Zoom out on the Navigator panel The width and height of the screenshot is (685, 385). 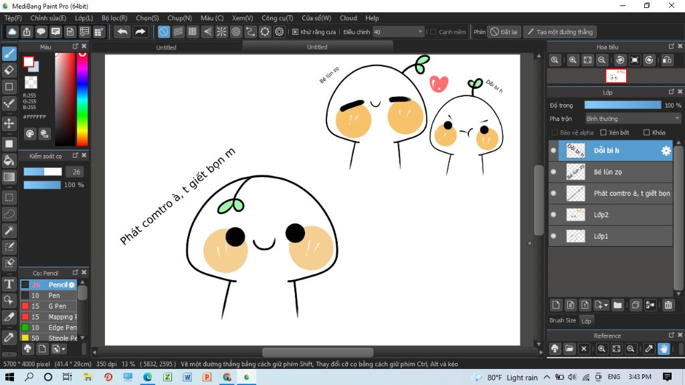(x=601, y=60)
